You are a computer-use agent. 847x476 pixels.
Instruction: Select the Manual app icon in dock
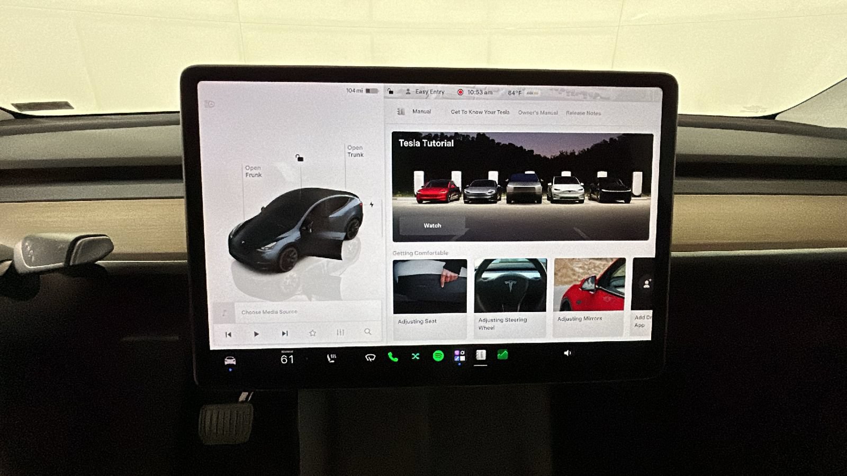(x=481, y=355)
